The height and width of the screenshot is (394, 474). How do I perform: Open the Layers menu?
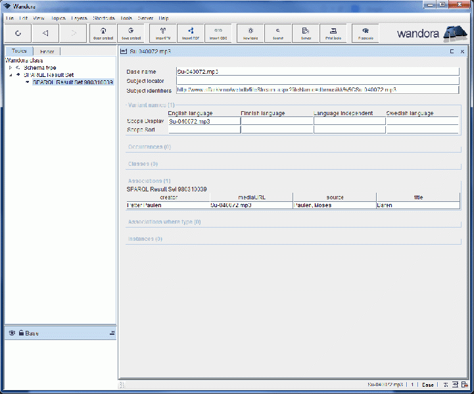(x=79, y=18)
